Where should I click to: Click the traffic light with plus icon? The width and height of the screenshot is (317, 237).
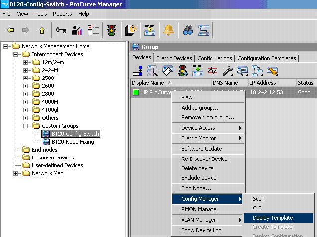pos(183,71)
